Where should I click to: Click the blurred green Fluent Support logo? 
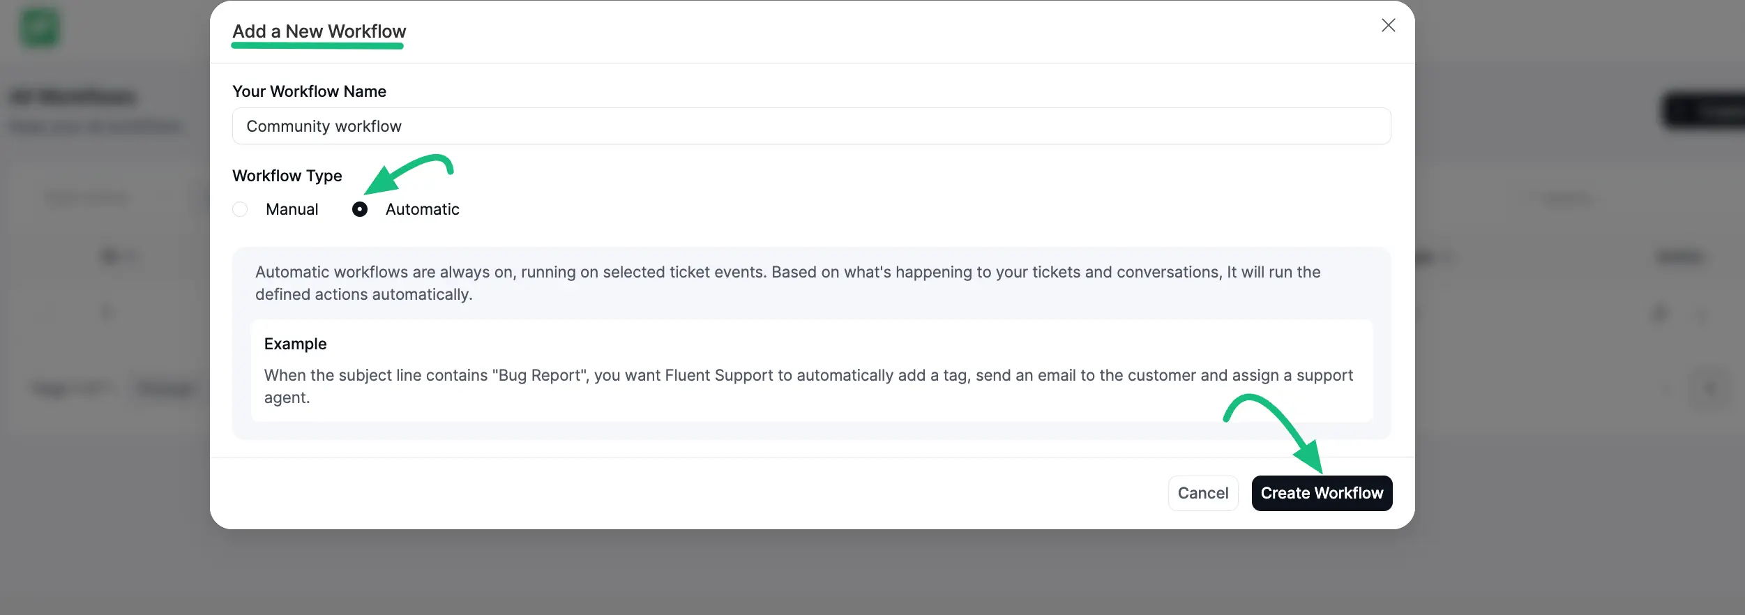40,29
